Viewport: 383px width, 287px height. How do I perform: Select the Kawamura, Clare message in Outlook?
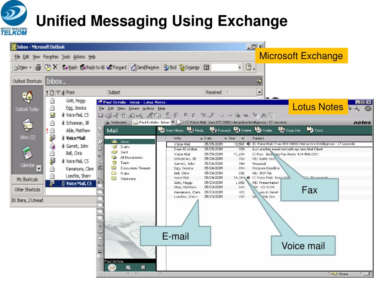pos(80,169)
